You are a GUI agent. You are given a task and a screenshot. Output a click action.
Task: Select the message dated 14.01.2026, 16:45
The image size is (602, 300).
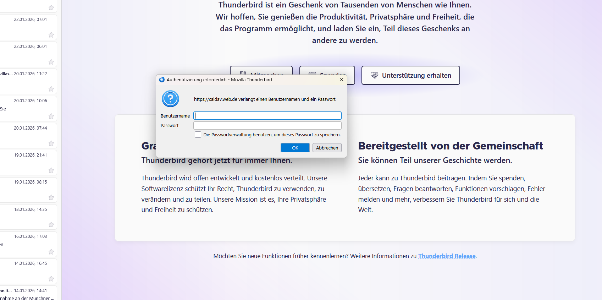28,271
